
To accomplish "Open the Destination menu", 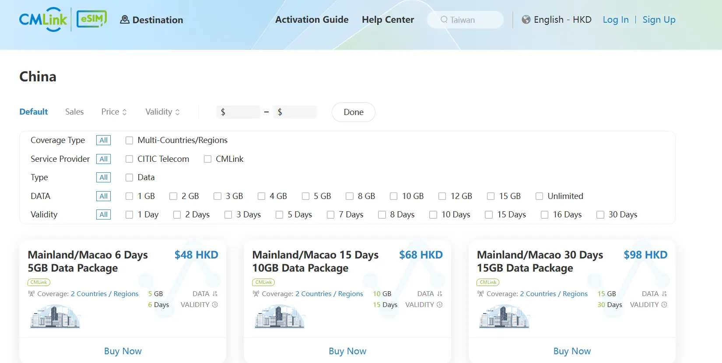I will (x=152, y=20).
